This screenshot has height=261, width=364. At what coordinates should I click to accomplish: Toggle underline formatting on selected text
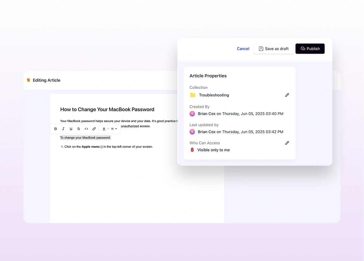coord(71,129)
